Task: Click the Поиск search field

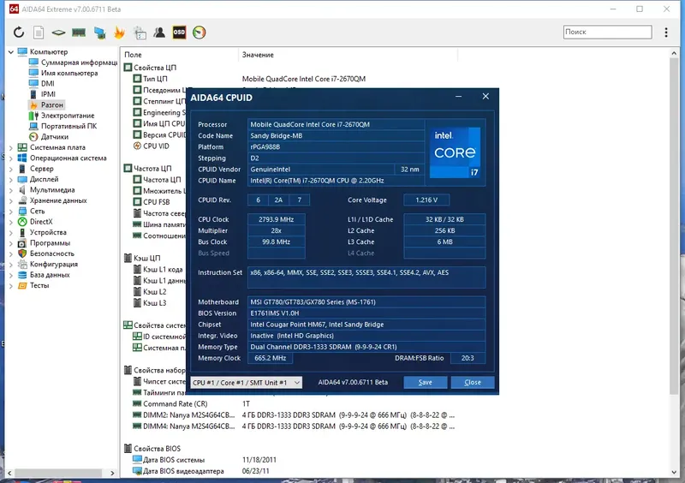Action: [607, 32]
